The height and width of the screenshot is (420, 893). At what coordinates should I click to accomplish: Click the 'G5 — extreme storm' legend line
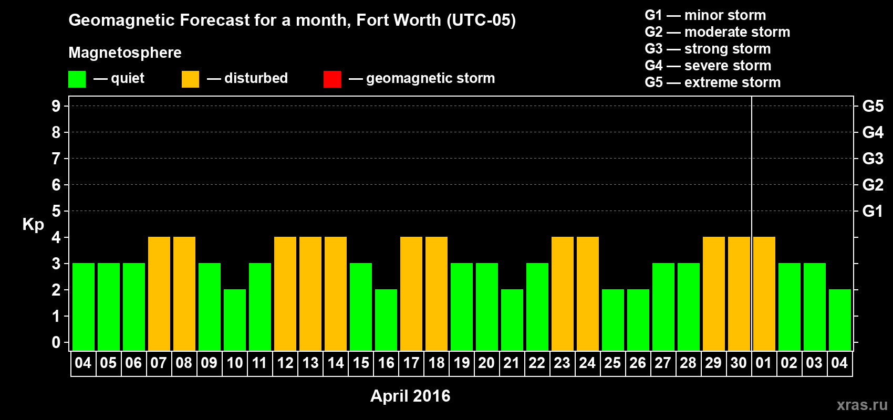coord(713,82)
